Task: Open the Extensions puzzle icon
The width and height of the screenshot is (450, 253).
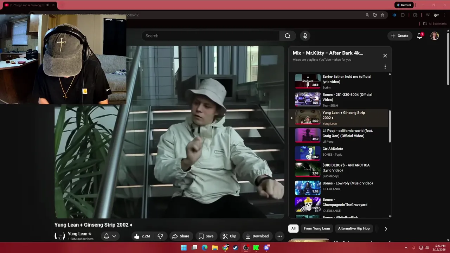Action: click(403, 15)
